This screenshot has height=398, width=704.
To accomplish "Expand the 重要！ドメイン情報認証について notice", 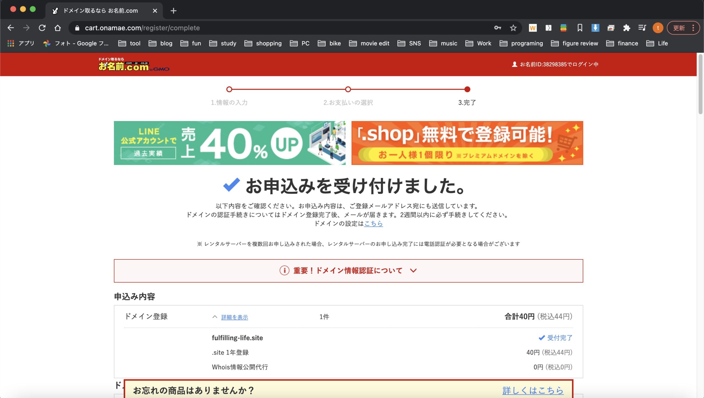I will coord(348,271).
